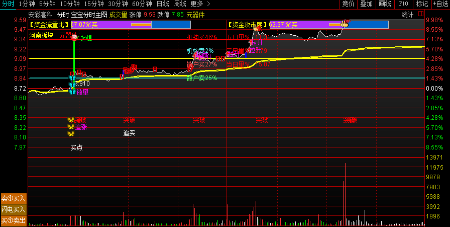Screen dimensions: 450x227
Task: Click the 标记 mark button
Action: (x=422, y=4)
